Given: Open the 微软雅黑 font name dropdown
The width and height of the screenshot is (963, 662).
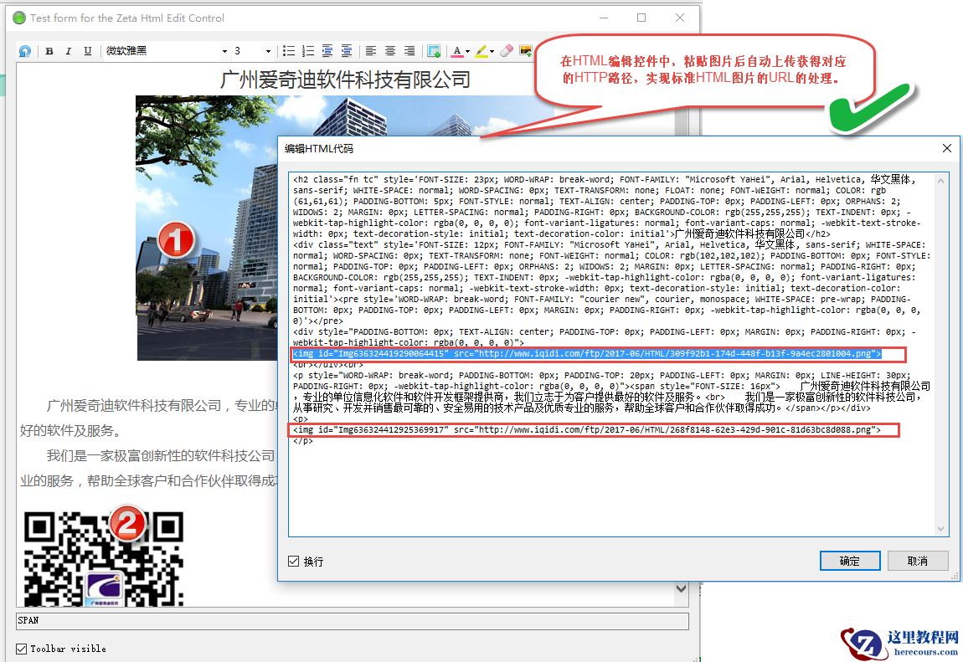Looking at the screenshot, I should [x=224, y=51].
